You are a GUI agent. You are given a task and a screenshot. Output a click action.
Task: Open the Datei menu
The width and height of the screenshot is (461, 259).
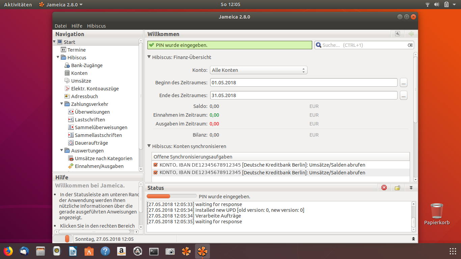pyautogui.click(x=61, y=26)
